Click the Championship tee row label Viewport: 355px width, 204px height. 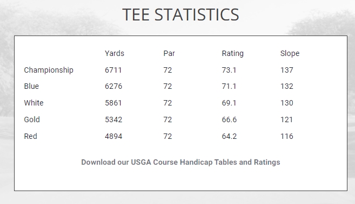coord(49,70)
